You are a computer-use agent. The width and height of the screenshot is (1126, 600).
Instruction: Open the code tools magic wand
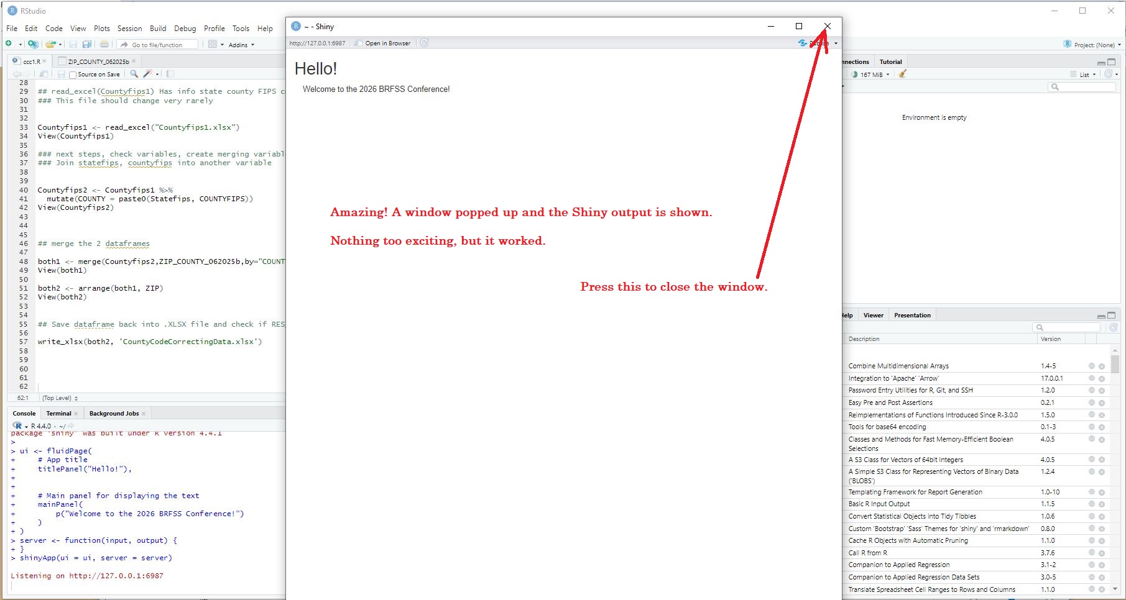147,74
